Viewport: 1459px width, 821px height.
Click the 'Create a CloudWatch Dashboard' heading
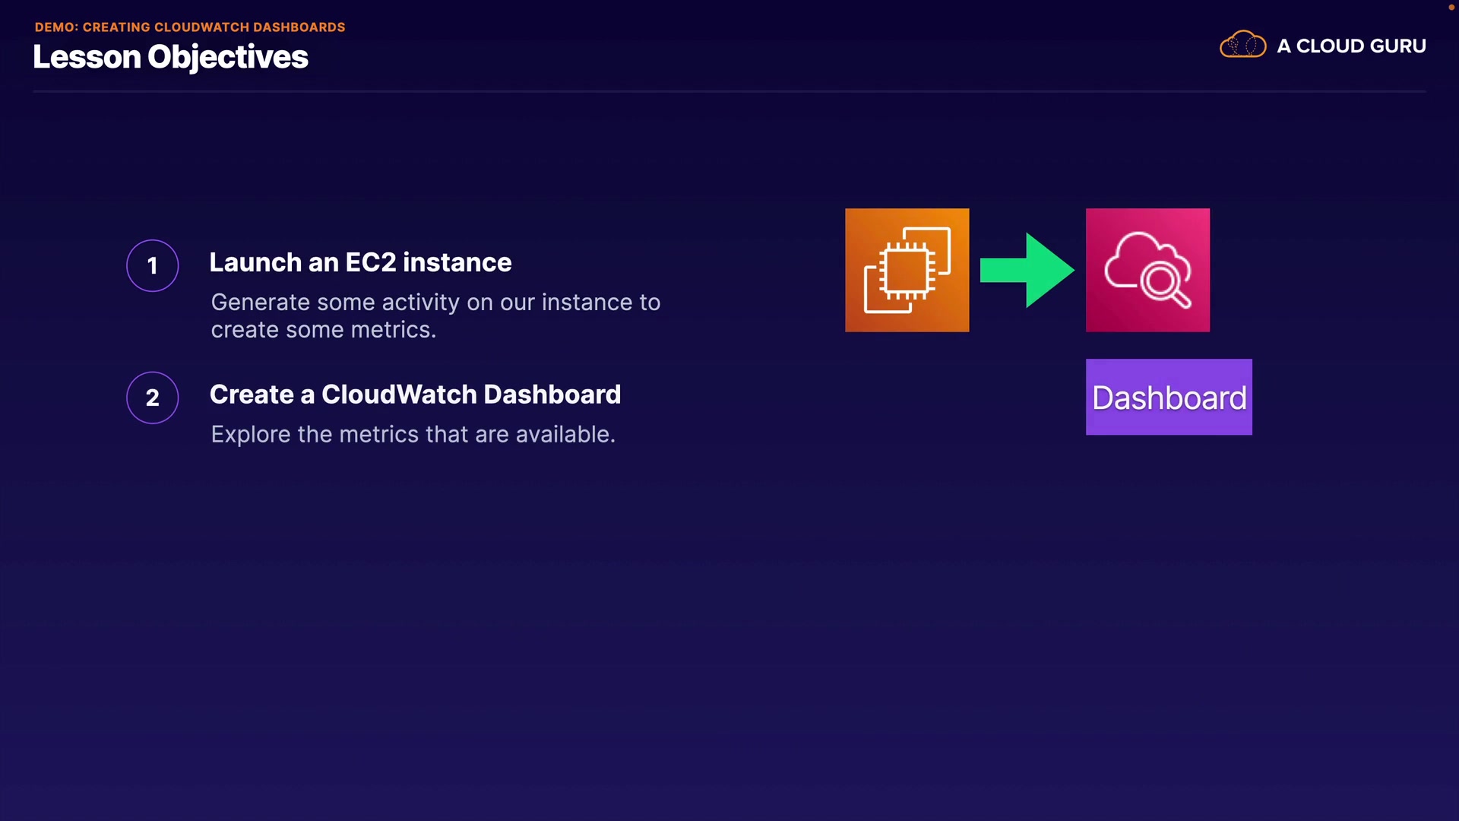click(415, 395)
